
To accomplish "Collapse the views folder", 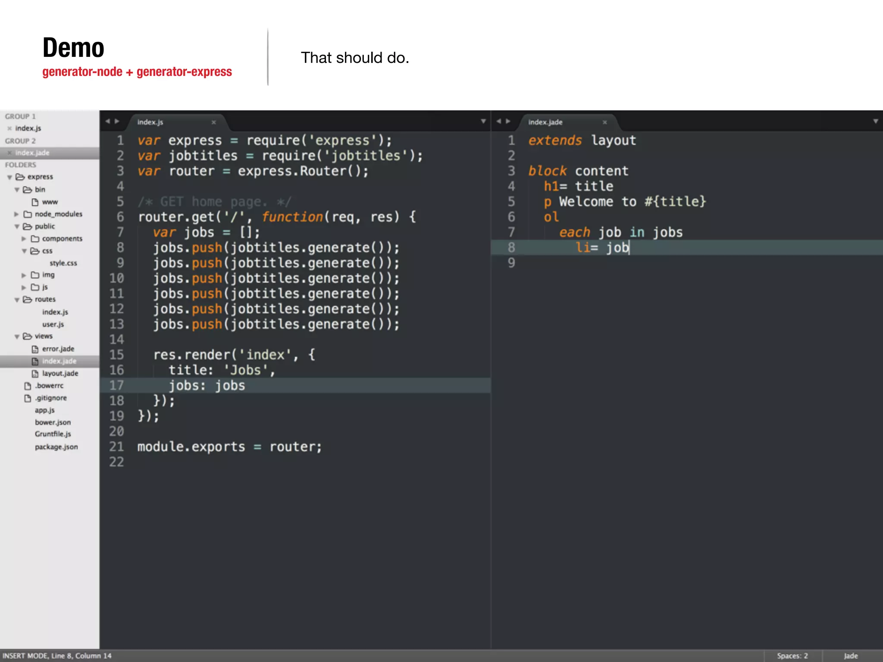I will [16, 337].
